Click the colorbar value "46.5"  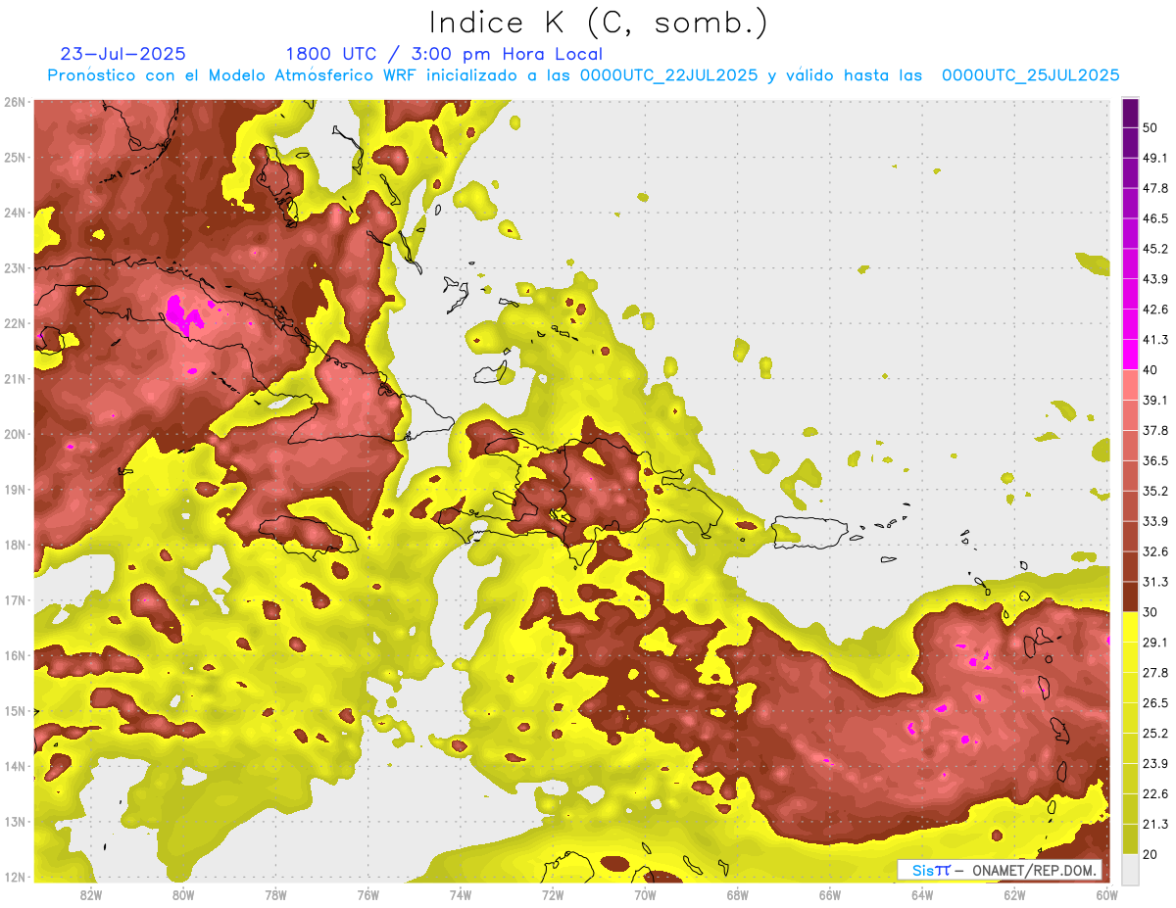tap(1154, 218)
